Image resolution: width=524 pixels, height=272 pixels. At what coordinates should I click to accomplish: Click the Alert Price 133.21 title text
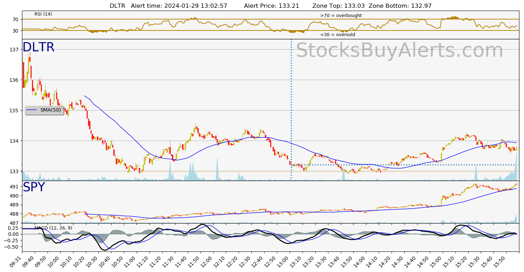(272, 6)
